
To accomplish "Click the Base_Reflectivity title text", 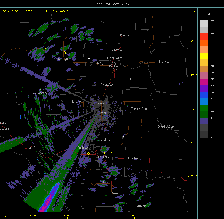I will click(x=112, y=4).
